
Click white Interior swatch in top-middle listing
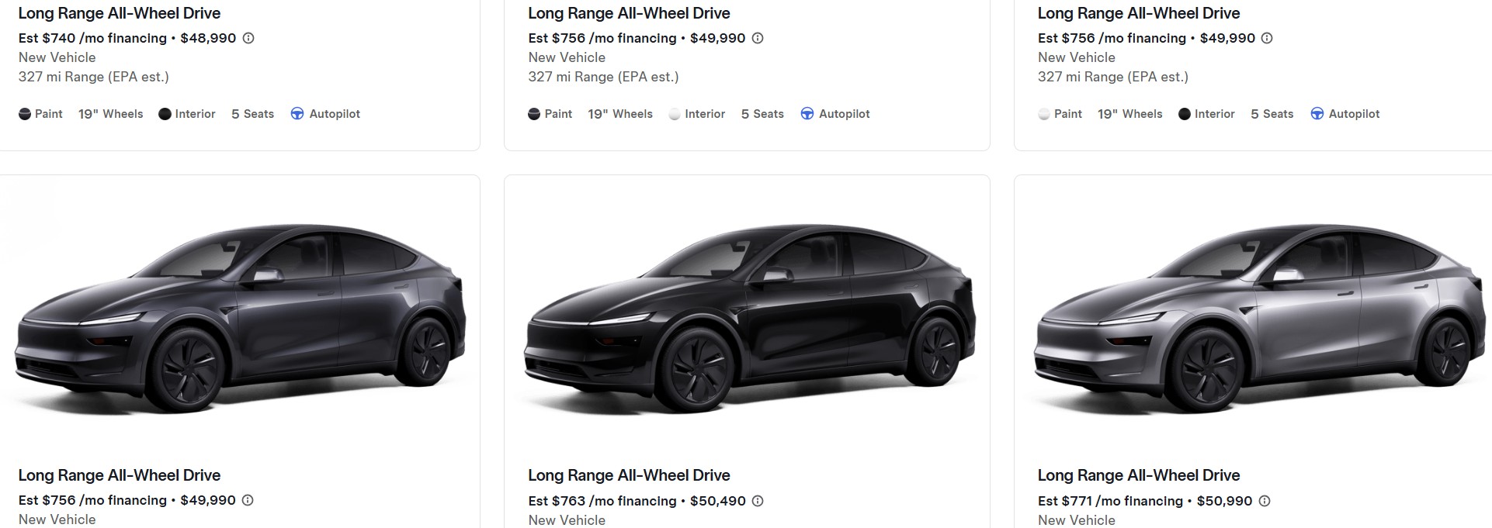tap(675, 114)
